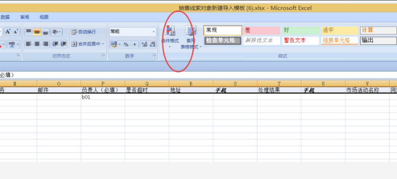
Task: Apply the 好 cell style
Action: pos(301,30)
